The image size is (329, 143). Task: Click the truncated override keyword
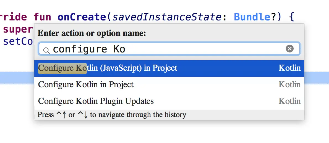(13, 17)
